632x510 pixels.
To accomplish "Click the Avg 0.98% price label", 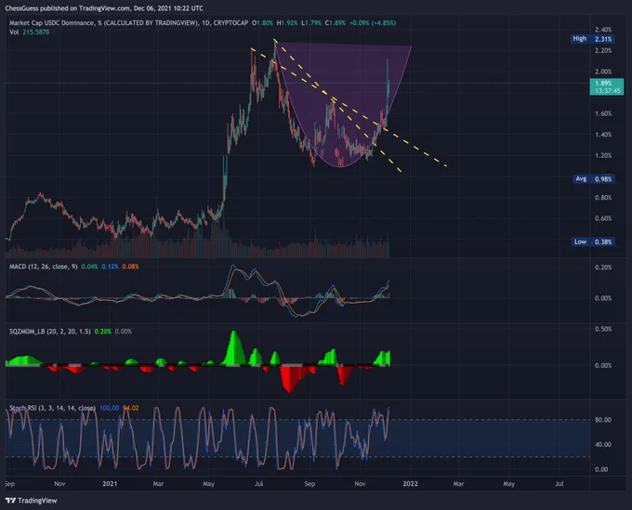I will tap(594, 179).
